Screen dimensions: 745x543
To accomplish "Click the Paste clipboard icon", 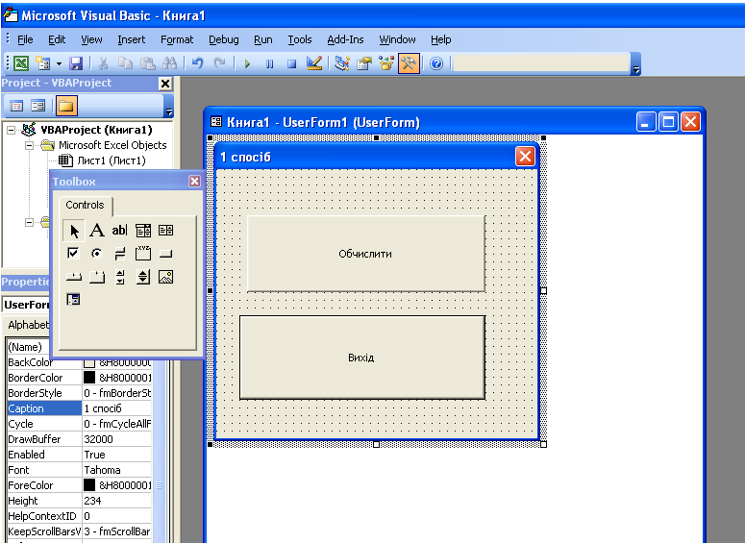I will [148, 63].
